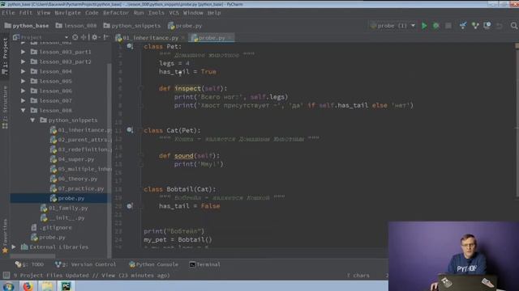
Task: Open the Run menu
Action: (x=139, y=13)
